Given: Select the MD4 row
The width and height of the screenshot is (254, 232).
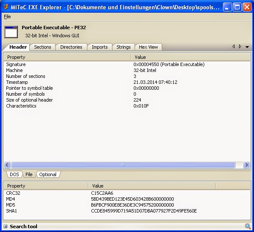Looking at the screenshot, I should point(127,199).
